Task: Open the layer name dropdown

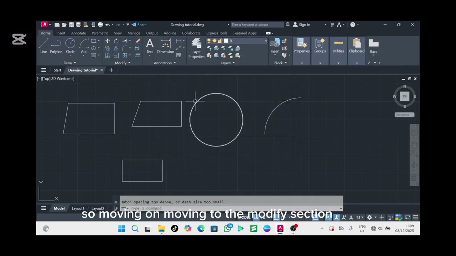Action: (266, 41)
